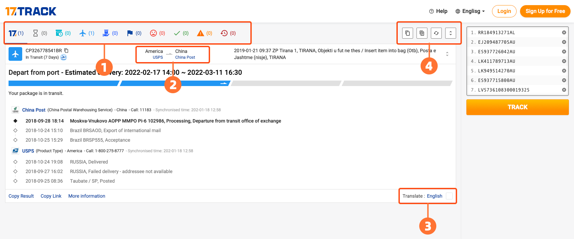Toggle the Translate English checkbox
Screen dimensions: 574x239
[449, 196]
